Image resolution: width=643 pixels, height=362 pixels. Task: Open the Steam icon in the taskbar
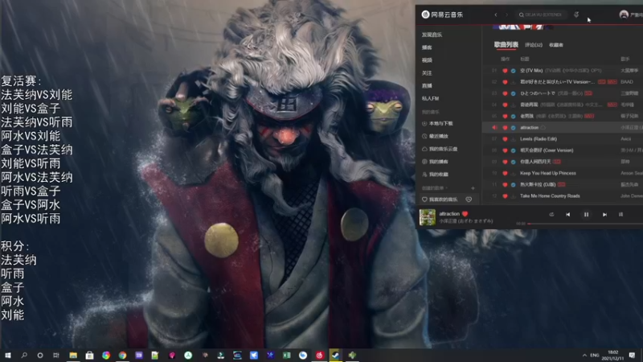click(x=335, y=355)
